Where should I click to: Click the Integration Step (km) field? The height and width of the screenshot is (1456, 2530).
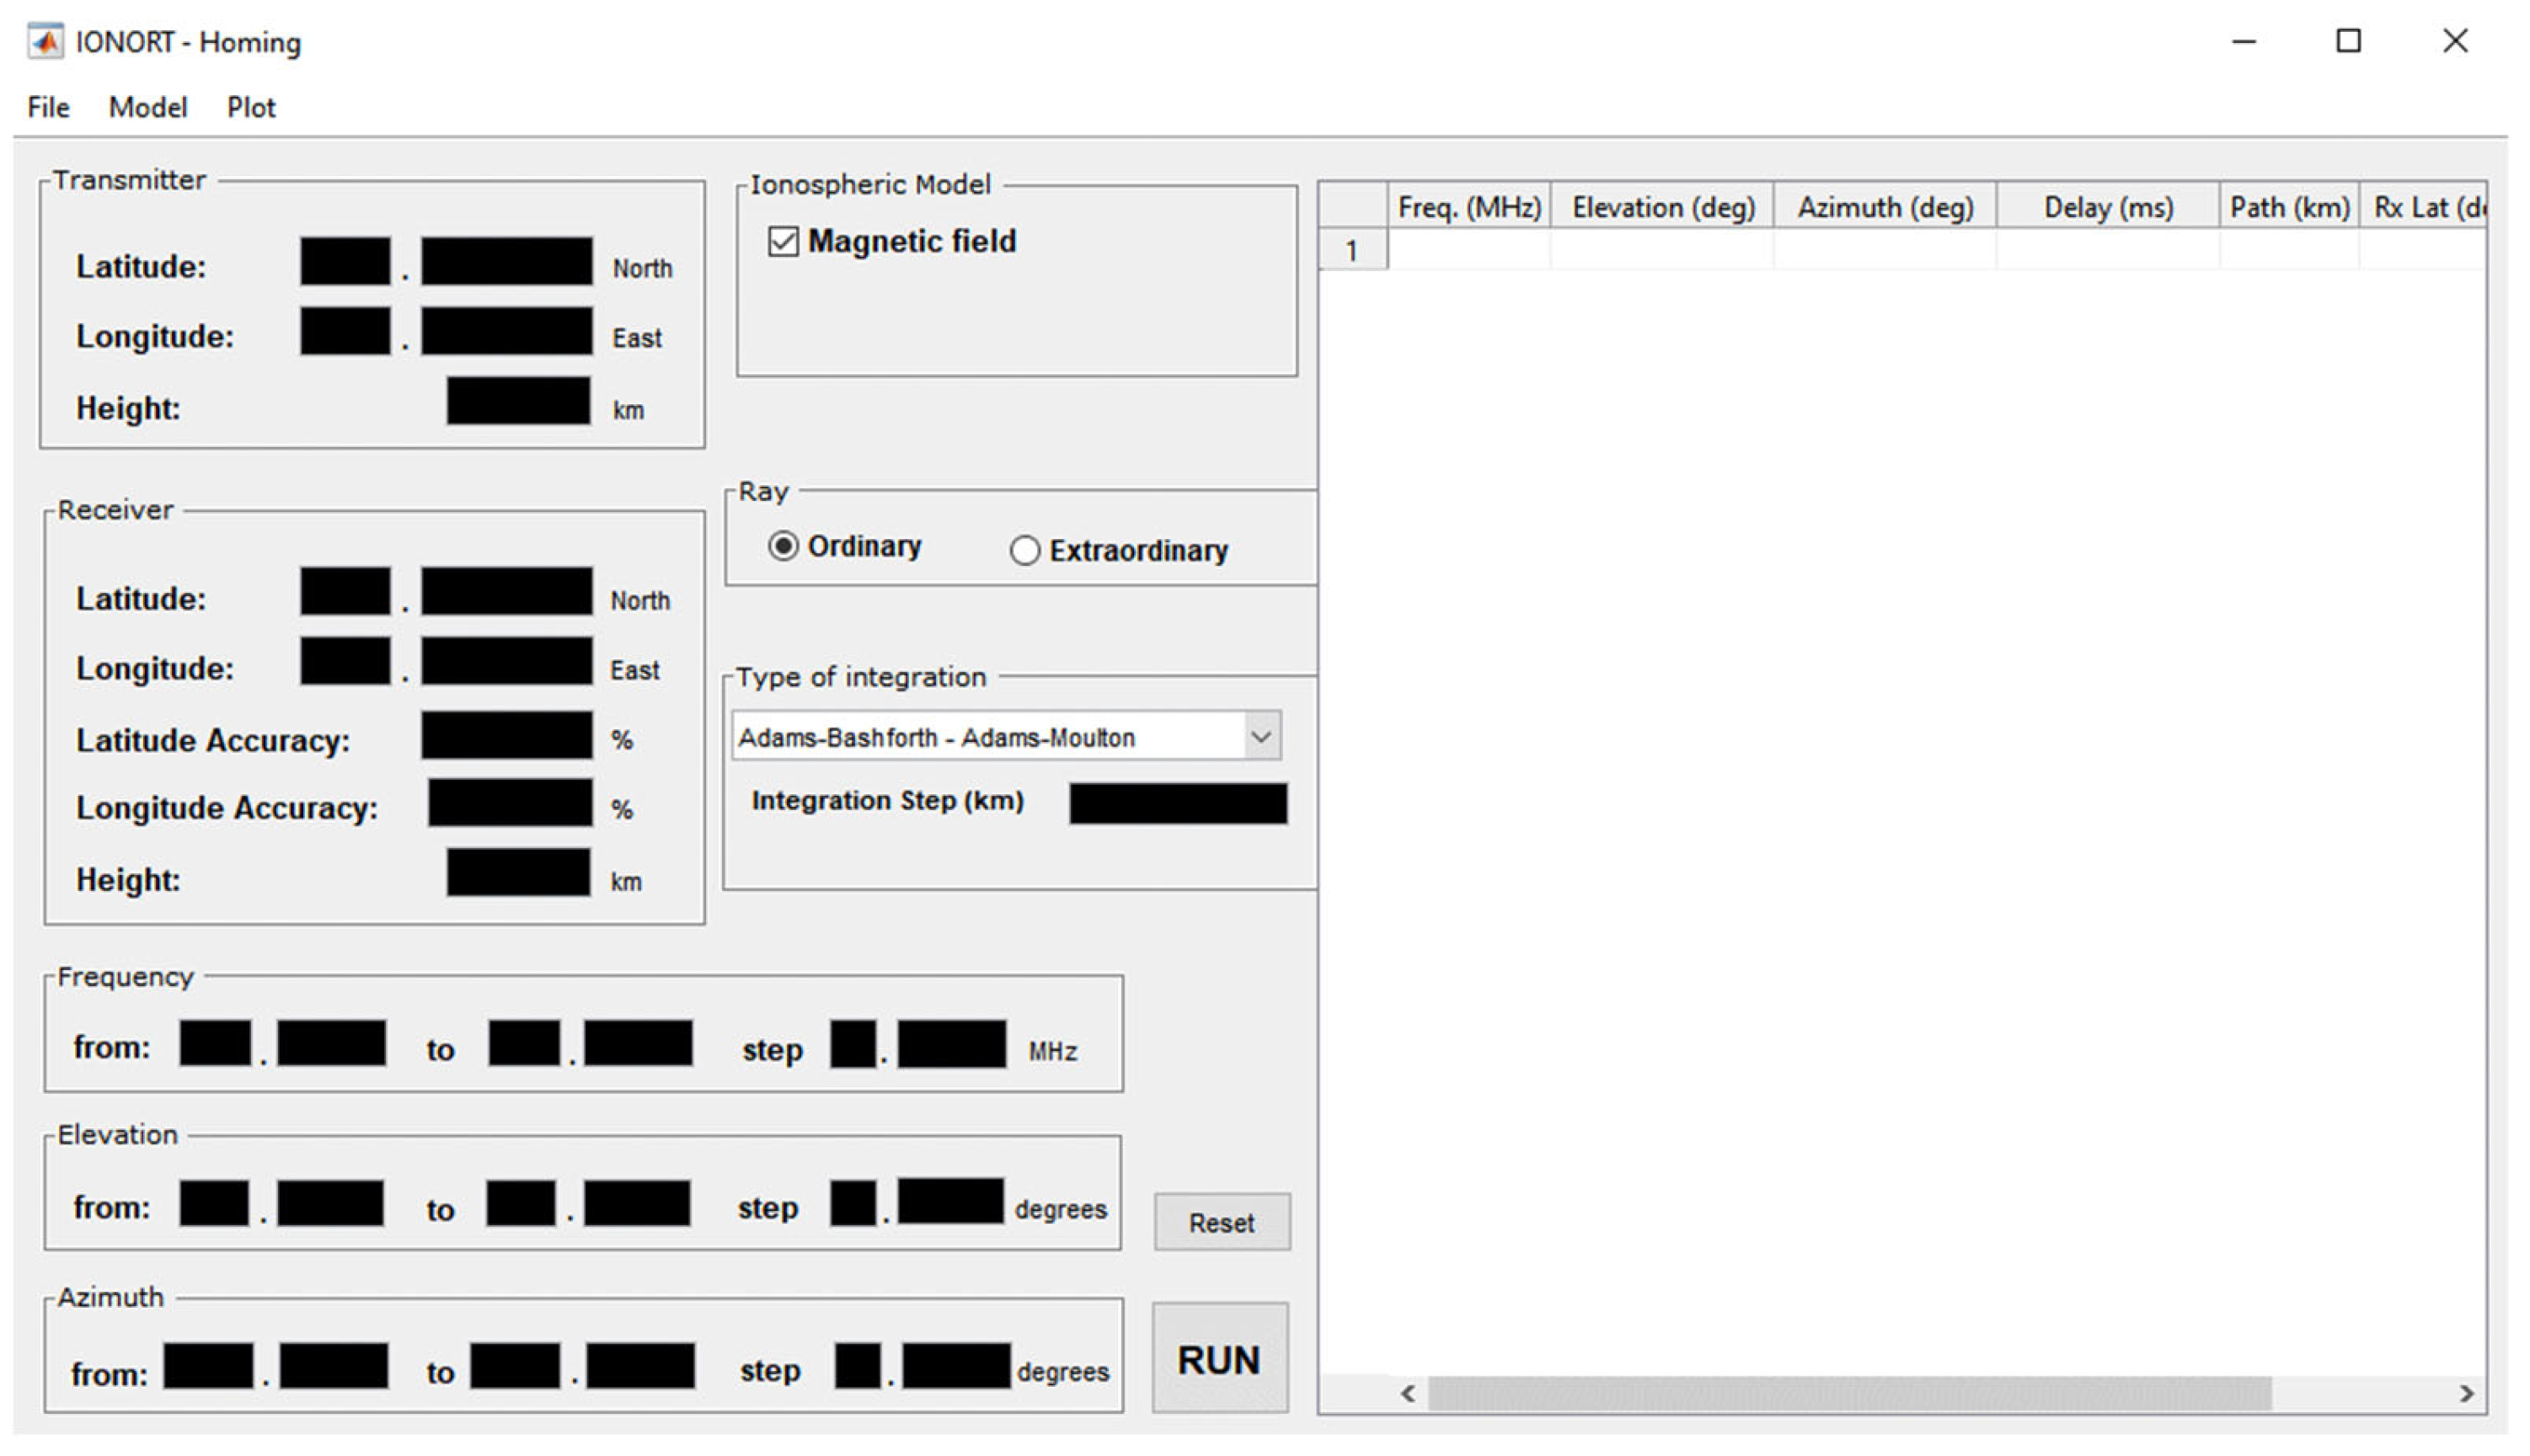click(1179, 804)
